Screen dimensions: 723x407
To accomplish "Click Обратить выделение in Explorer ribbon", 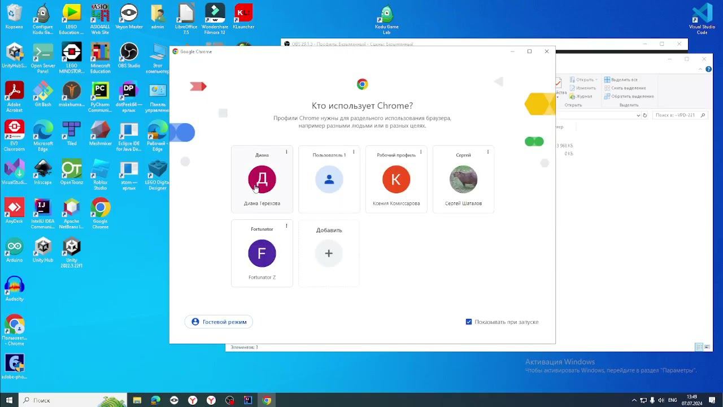I will click(x=629, y=97).
